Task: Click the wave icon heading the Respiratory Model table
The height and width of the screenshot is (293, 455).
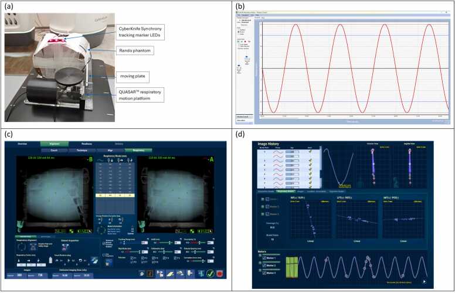Action: click(x=100, y=160)
